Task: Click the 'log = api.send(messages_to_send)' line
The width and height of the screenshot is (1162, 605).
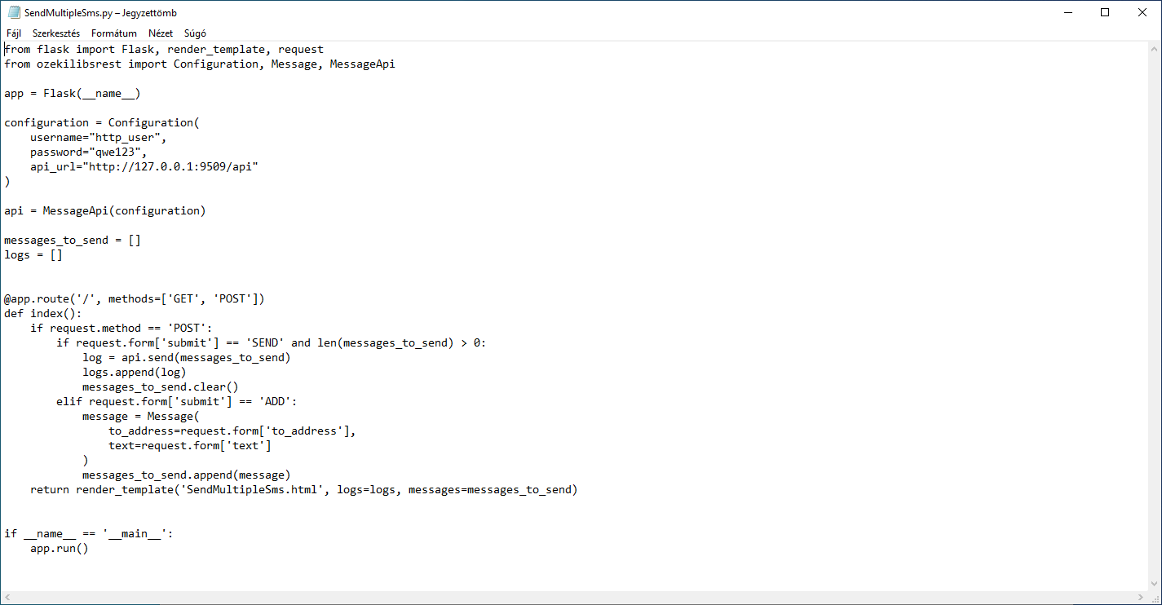Action: coord(187,357)
